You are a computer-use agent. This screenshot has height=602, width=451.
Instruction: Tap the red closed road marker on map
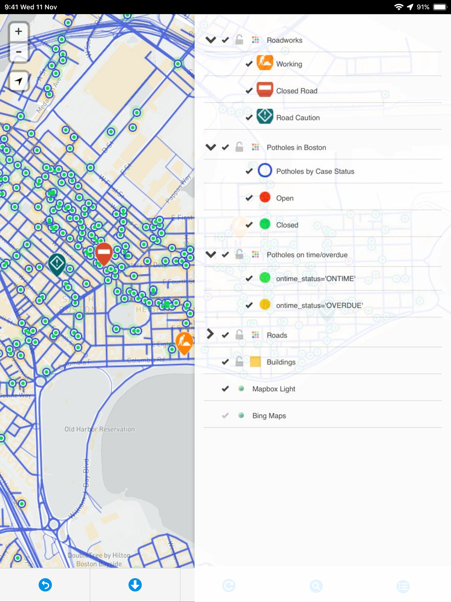tap(104, 254)
